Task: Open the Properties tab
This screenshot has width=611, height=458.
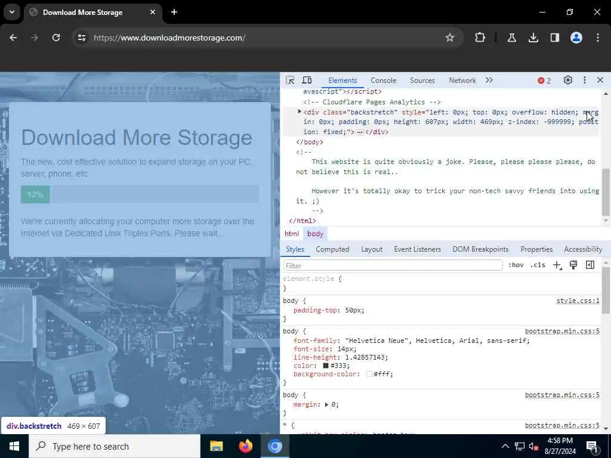Action: click(x=536, y=249)
